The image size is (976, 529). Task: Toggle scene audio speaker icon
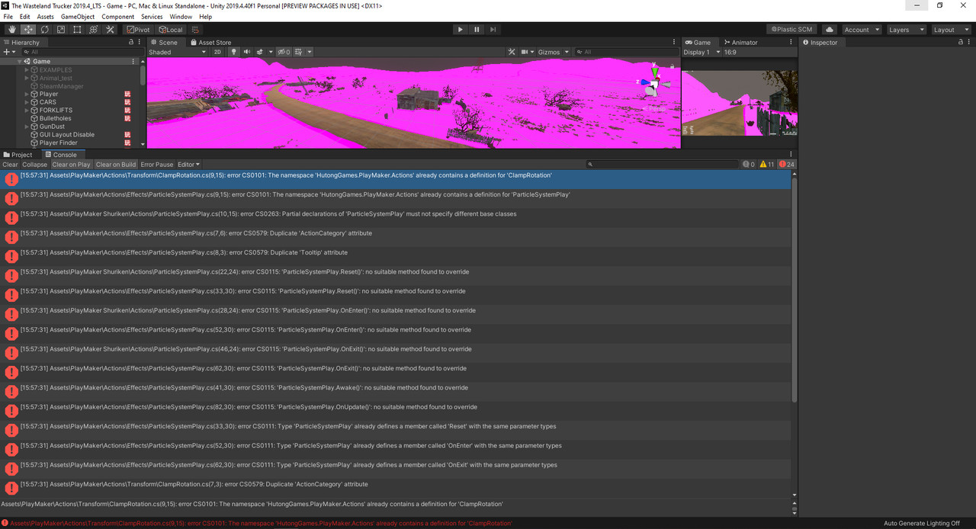tap(246, 52)
